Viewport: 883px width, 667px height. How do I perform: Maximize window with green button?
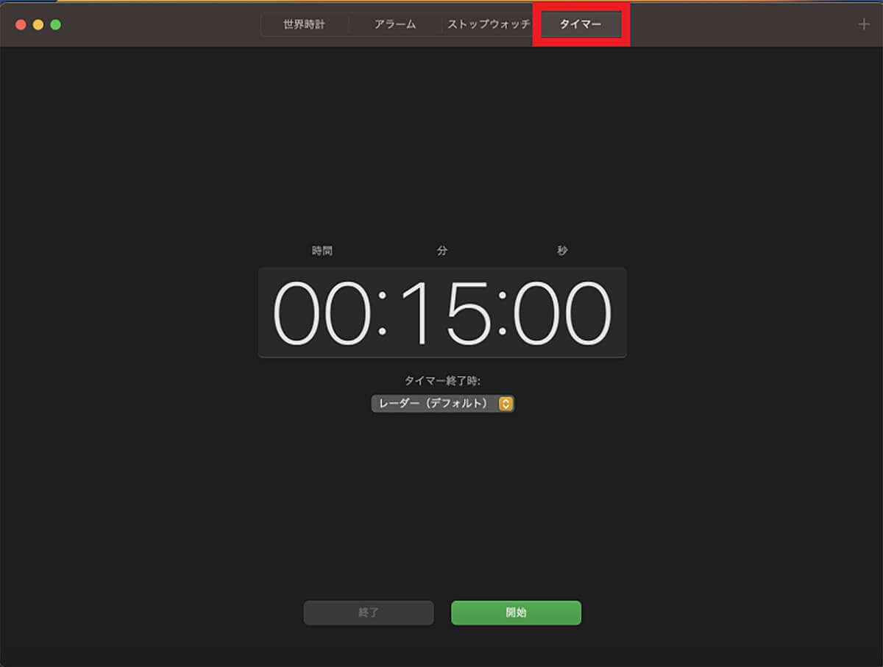[55, 24]
